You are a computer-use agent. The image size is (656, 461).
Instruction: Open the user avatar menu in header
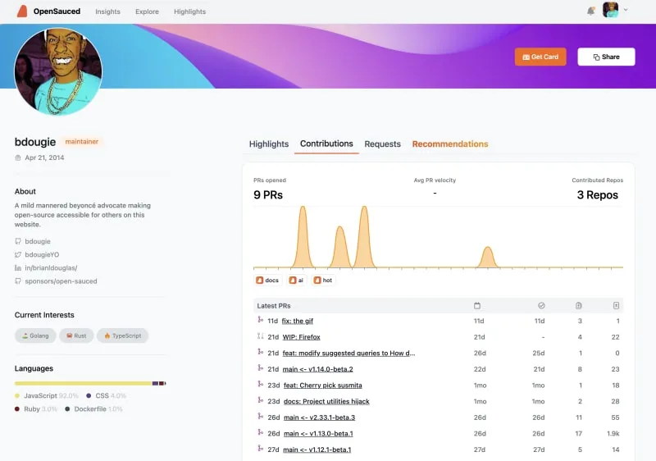(610, 10)
